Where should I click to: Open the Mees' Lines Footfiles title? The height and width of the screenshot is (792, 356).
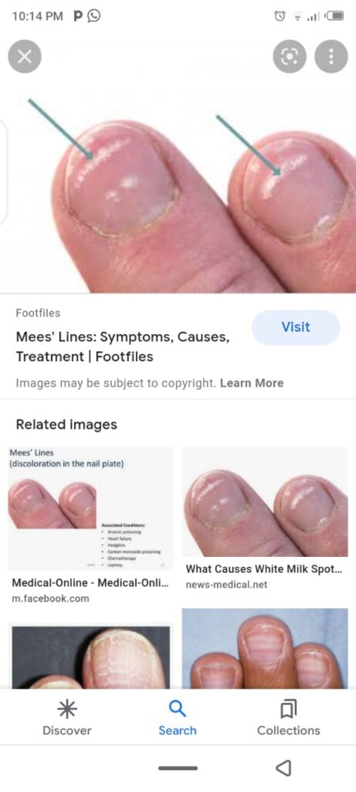pos(123,346)
